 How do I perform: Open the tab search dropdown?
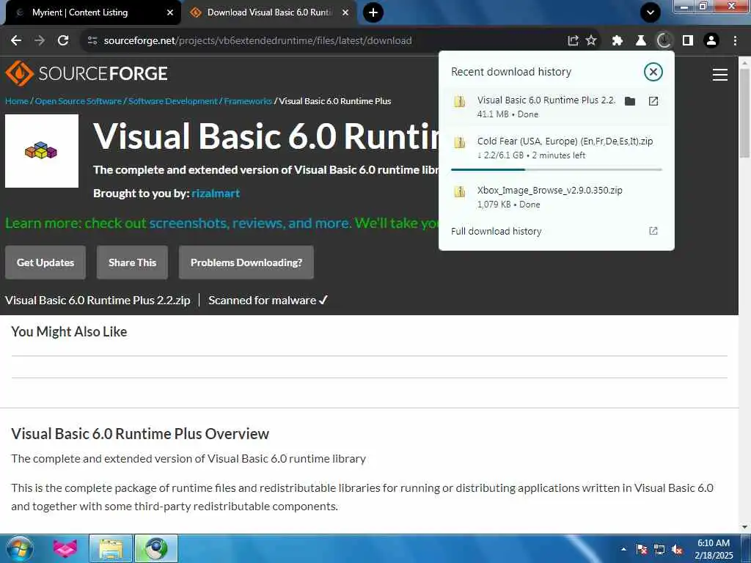(x=651, y=12)
